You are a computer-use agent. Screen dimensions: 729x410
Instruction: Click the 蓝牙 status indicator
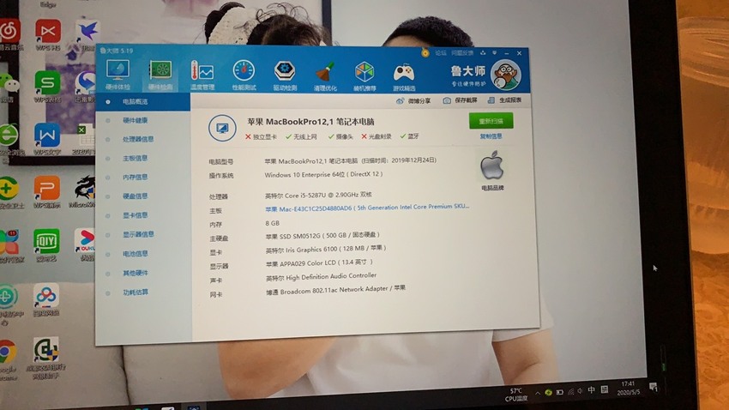point(410,136)
